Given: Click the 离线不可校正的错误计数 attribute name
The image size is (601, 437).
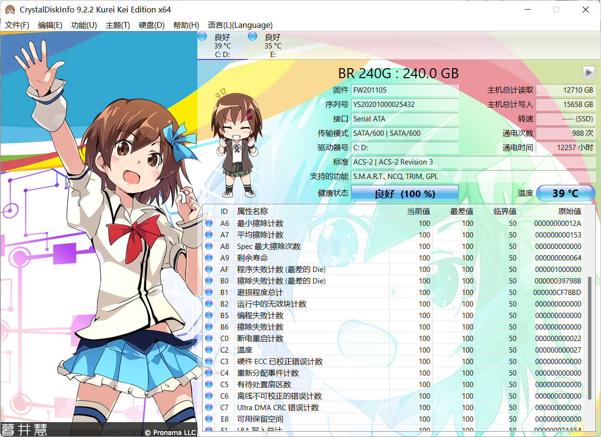Looking at the screenshot, I should tap(279, 396).
